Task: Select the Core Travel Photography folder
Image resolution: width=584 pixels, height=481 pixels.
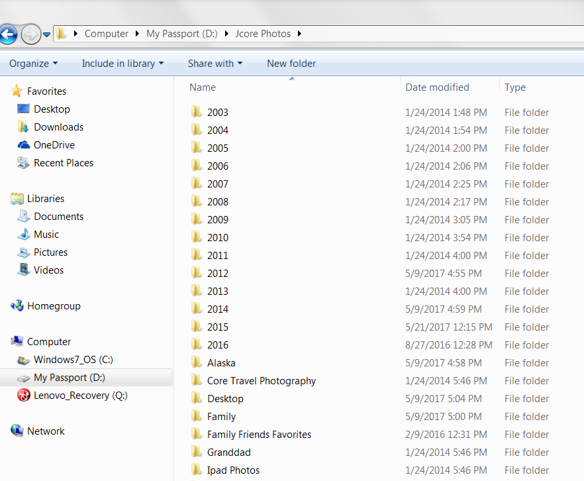Action: coord(262,381)
